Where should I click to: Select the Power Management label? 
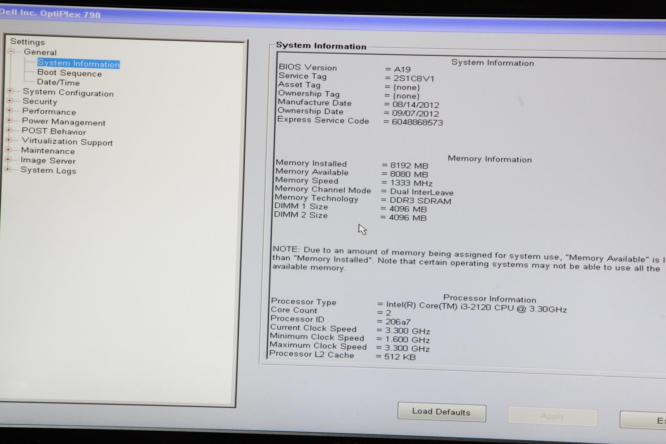[64, 122]
